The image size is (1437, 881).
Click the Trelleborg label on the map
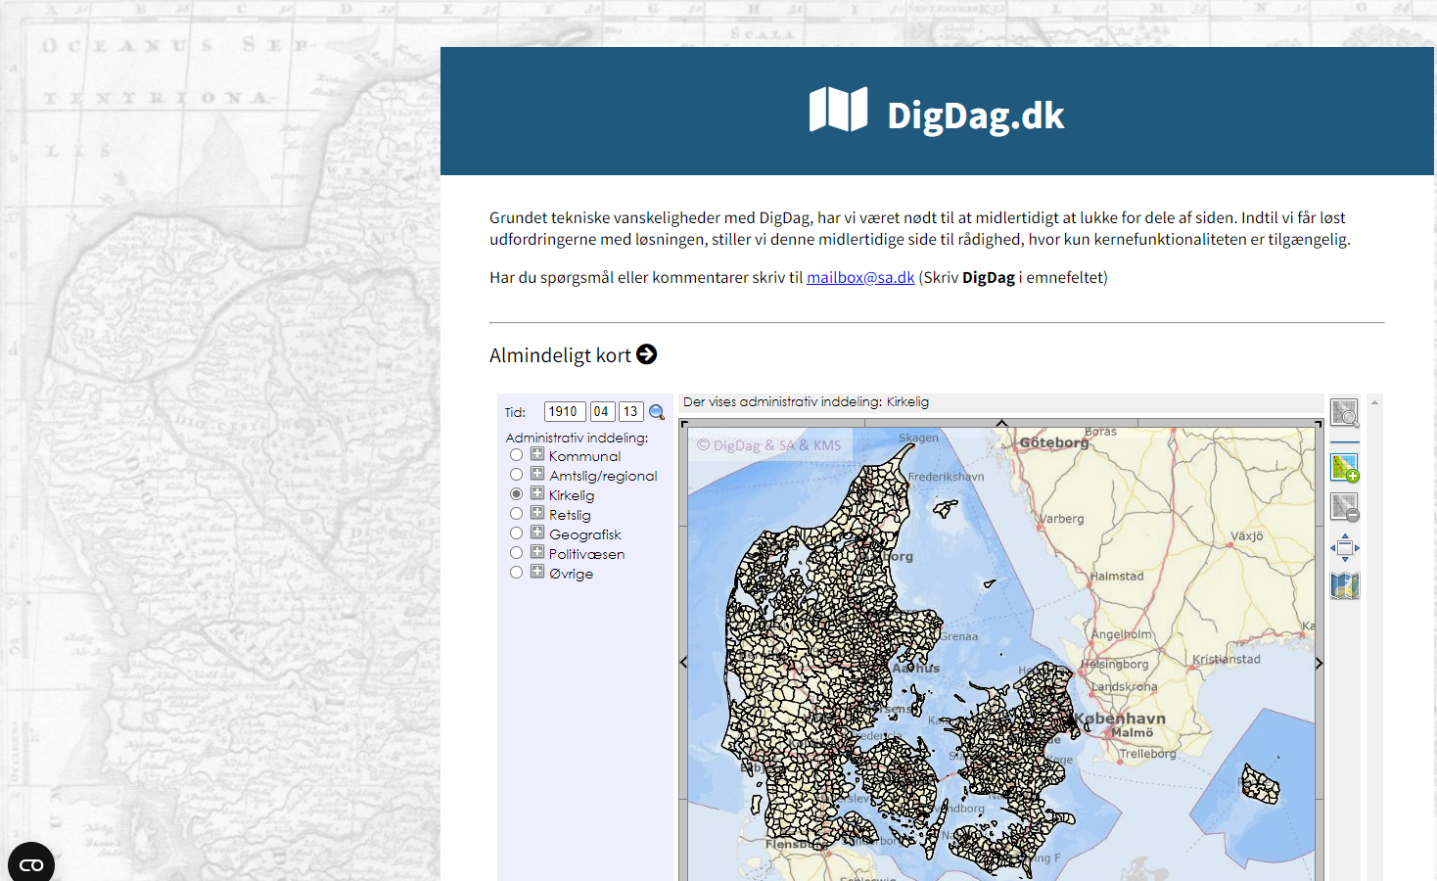coord(1148,754)
